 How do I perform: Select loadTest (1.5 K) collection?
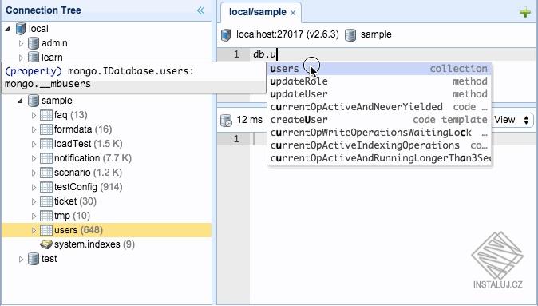click(x=88, y=144)
